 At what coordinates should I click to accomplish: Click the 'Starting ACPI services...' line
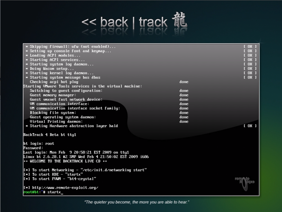[55, 60]
